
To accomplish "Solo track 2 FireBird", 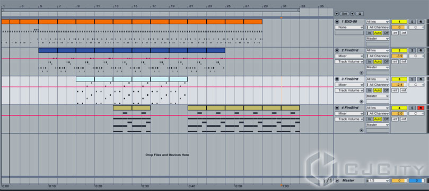I will (x=412, y=50).
